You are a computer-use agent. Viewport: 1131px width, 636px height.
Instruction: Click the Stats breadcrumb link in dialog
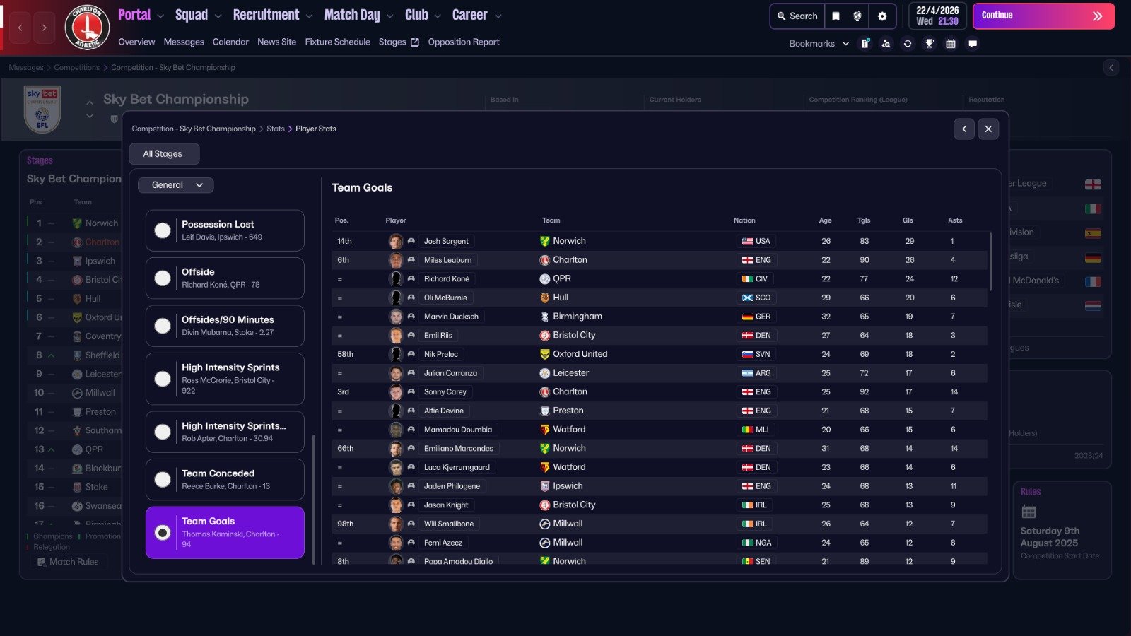point(276,129)
